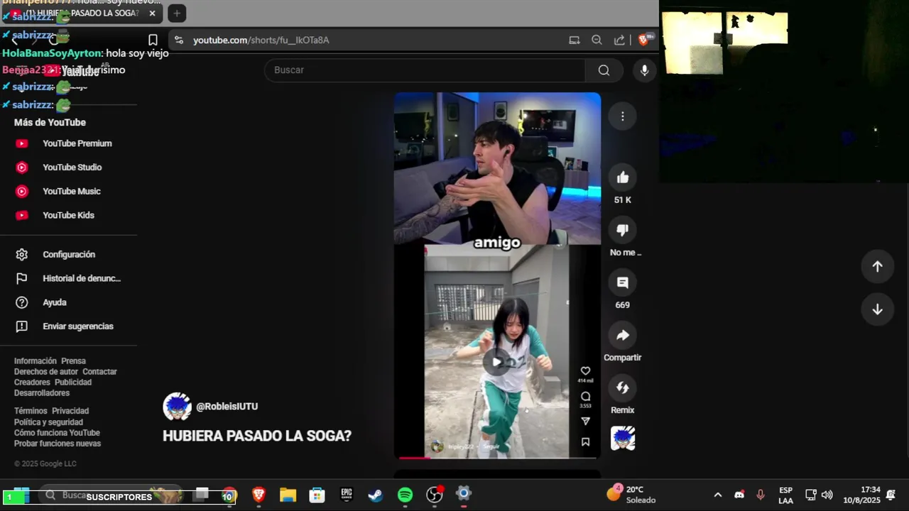
Task: Open the Desarrolladores footer link
Action: tap(42, 393)
